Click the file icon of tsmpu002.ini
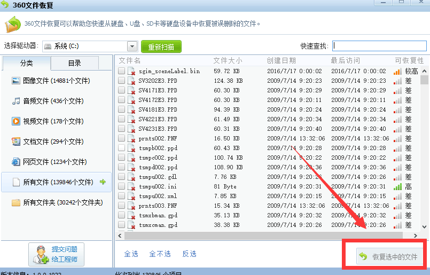 [x=131, y=186]
